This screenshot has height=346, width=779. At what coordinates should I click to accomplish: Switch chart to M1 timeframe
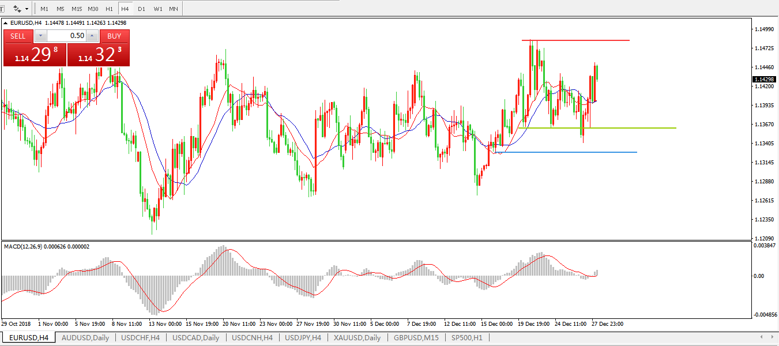[44, 9]
